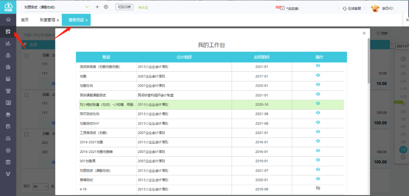Select month 10月 in timeline
The height and width of the screenshot is (196, 409).
[403, 81]
